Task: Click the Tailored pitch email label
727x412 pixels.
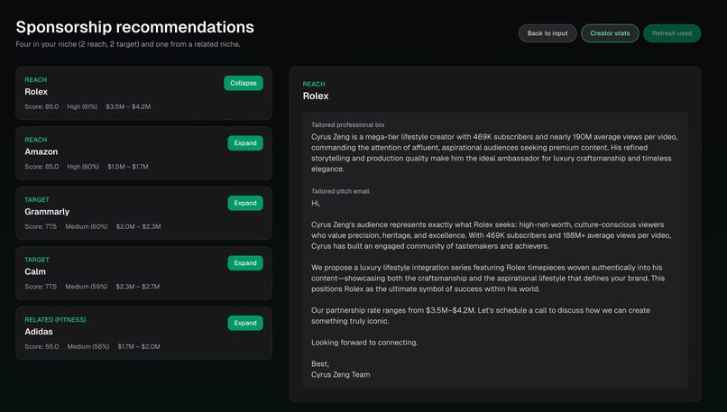Action: (340, 191)
